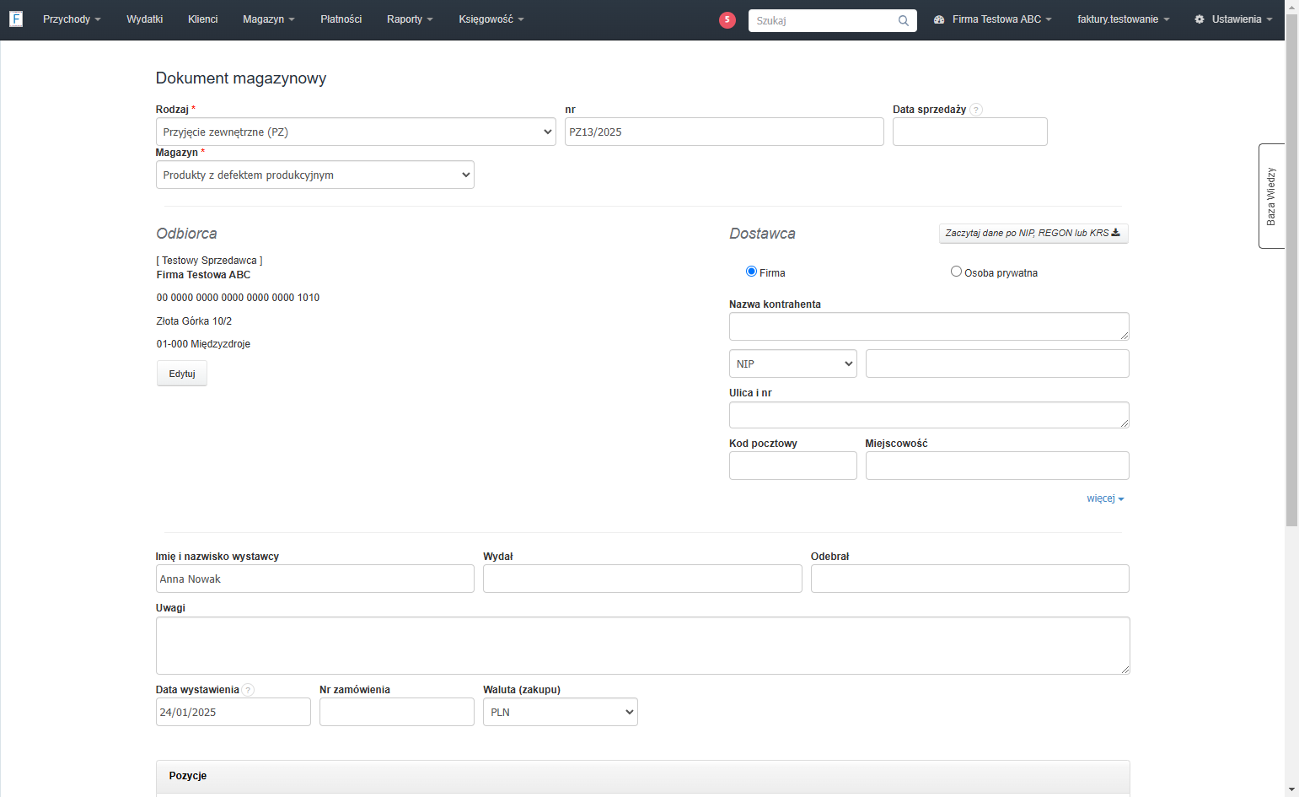Open the Magazyn menu in navbar
This screenshot has height=797, width=1299.
tap(269, 19)
